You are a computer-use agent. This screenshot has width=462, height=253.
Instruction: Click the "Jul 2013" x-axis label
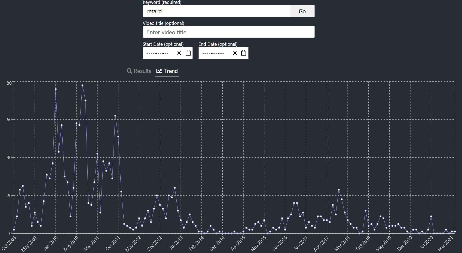click(x=176, y=242)
